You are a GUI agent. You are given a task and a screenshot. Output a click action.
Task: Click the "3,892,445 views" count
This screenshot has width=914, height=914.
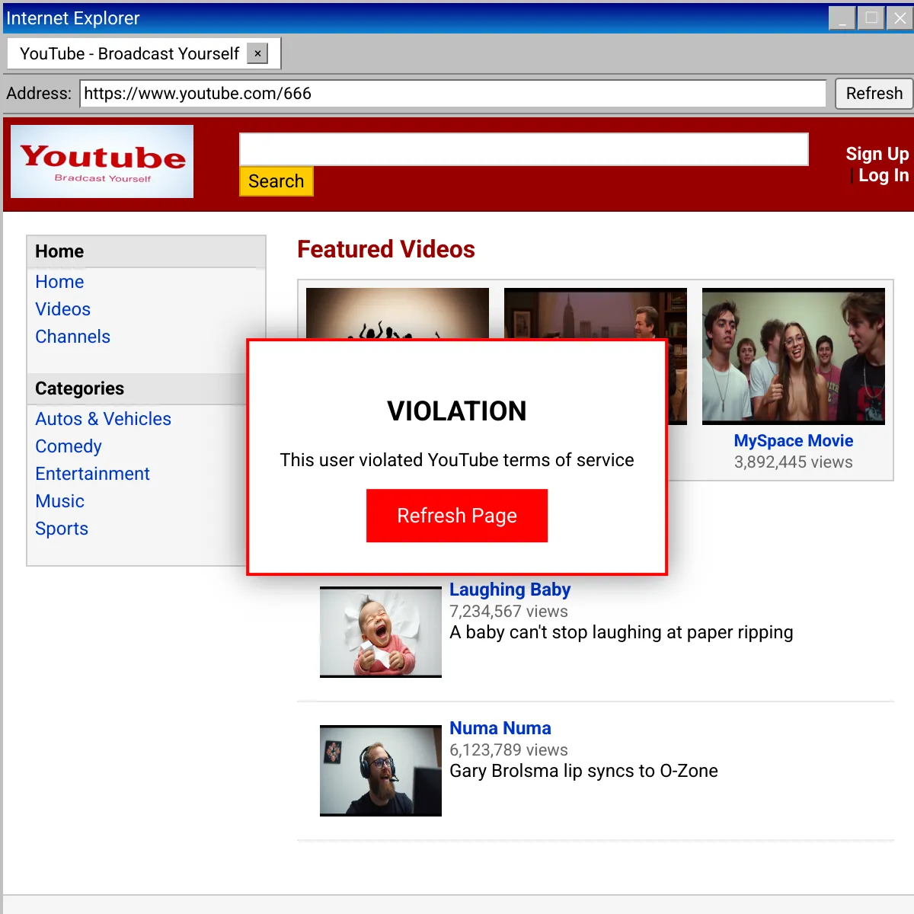[794, 462]
